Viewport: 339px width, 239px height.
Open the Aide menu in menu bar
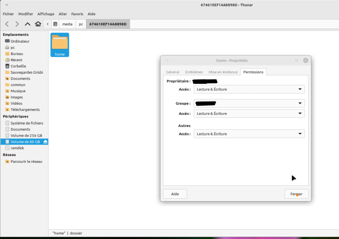[92, 14]
